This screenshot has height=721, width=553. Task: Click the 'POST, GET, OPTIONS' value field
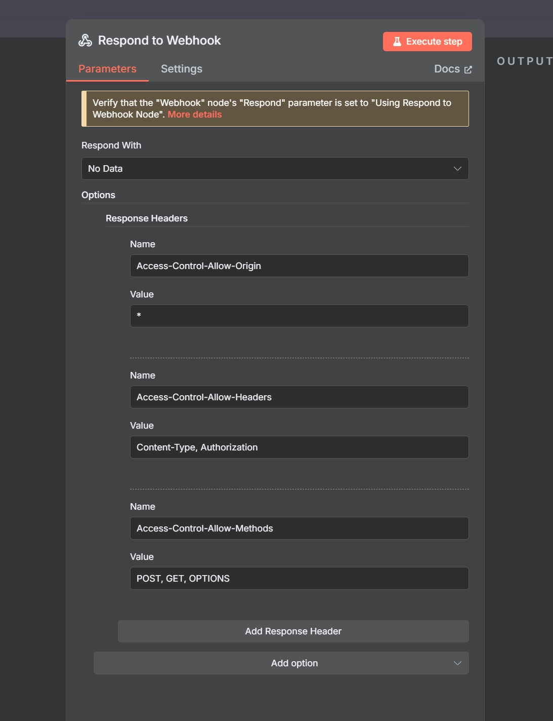tap(299, 579)
